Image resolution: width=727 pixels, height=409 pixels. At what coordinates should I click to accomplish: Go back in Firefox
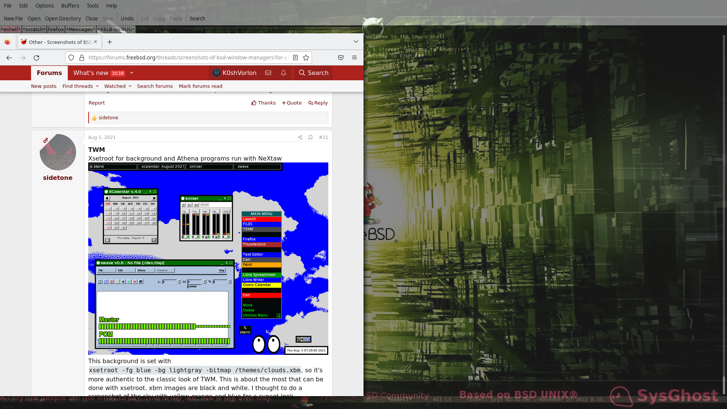(x=9, y=58)
